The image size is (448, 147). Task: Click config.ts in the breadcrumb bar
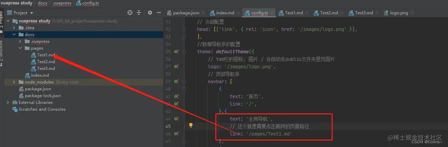(x=91, y=3)
